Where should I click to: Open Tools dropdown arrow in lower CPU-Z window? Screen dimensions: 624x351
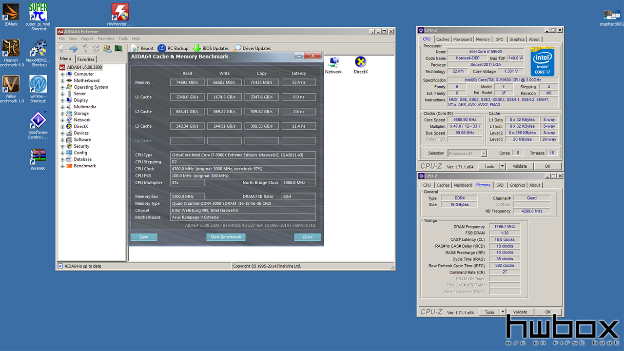pyautogui.click(x=503, y=312)
